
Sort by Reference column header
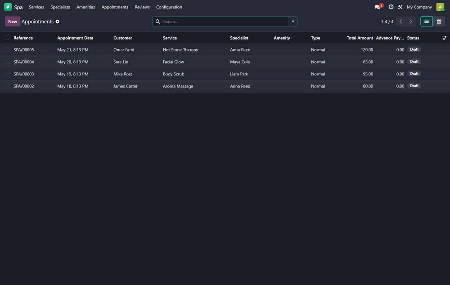(x=23, y=38)
